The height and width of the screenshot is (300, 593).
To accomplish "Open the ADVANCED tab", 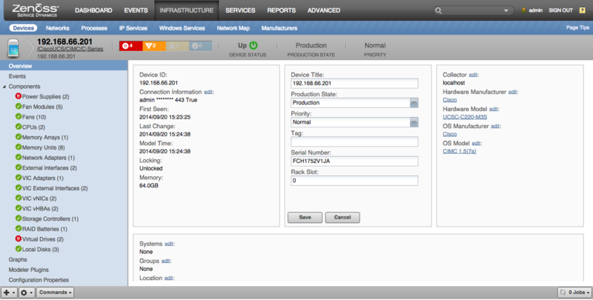I will coord(324,10).
